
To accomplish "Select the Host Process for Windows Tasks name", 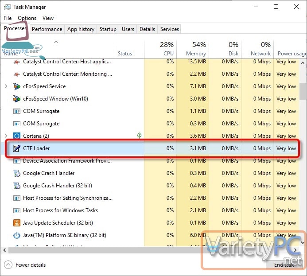I will point(60,210).
